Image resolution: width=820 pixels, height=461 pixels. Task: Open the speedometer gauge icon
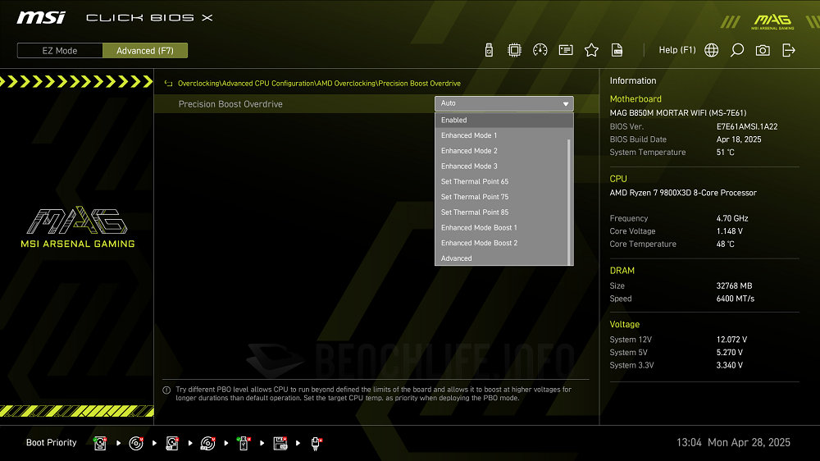[540, 50]
